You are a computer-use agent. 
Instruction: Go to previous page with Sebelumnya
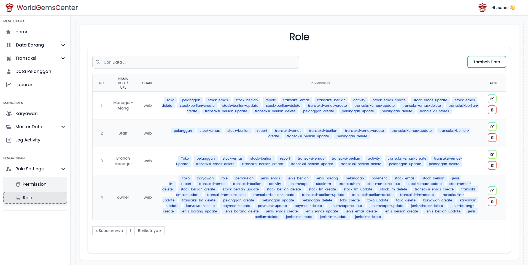point(109,231)
